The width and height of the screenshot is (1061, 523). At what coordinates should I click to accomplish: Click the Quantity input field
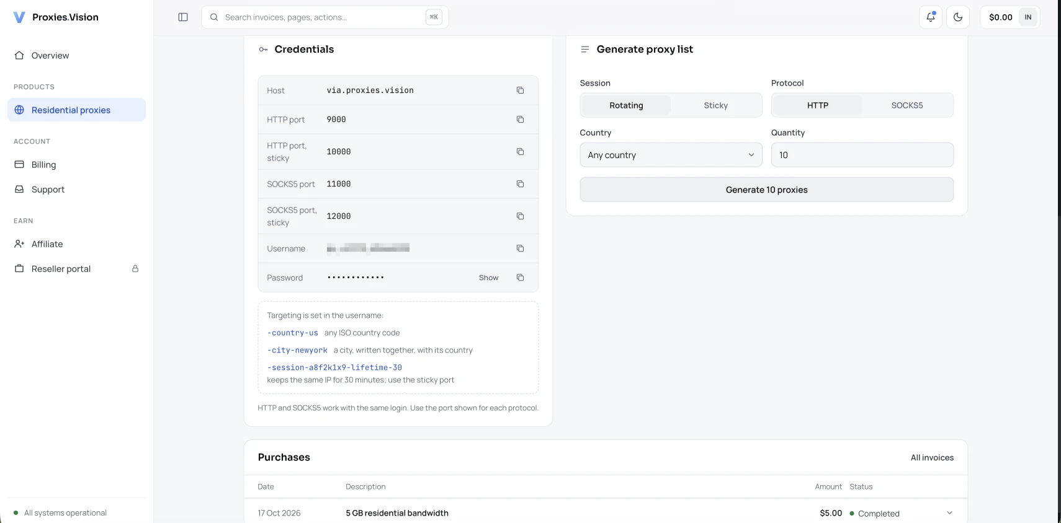click(x=862, y=155)
